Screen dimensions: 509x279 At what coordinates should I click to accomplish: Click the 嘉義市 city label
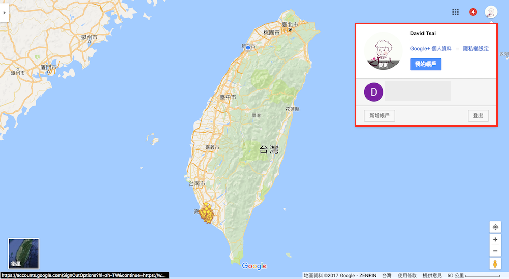(x=212, y=147)
